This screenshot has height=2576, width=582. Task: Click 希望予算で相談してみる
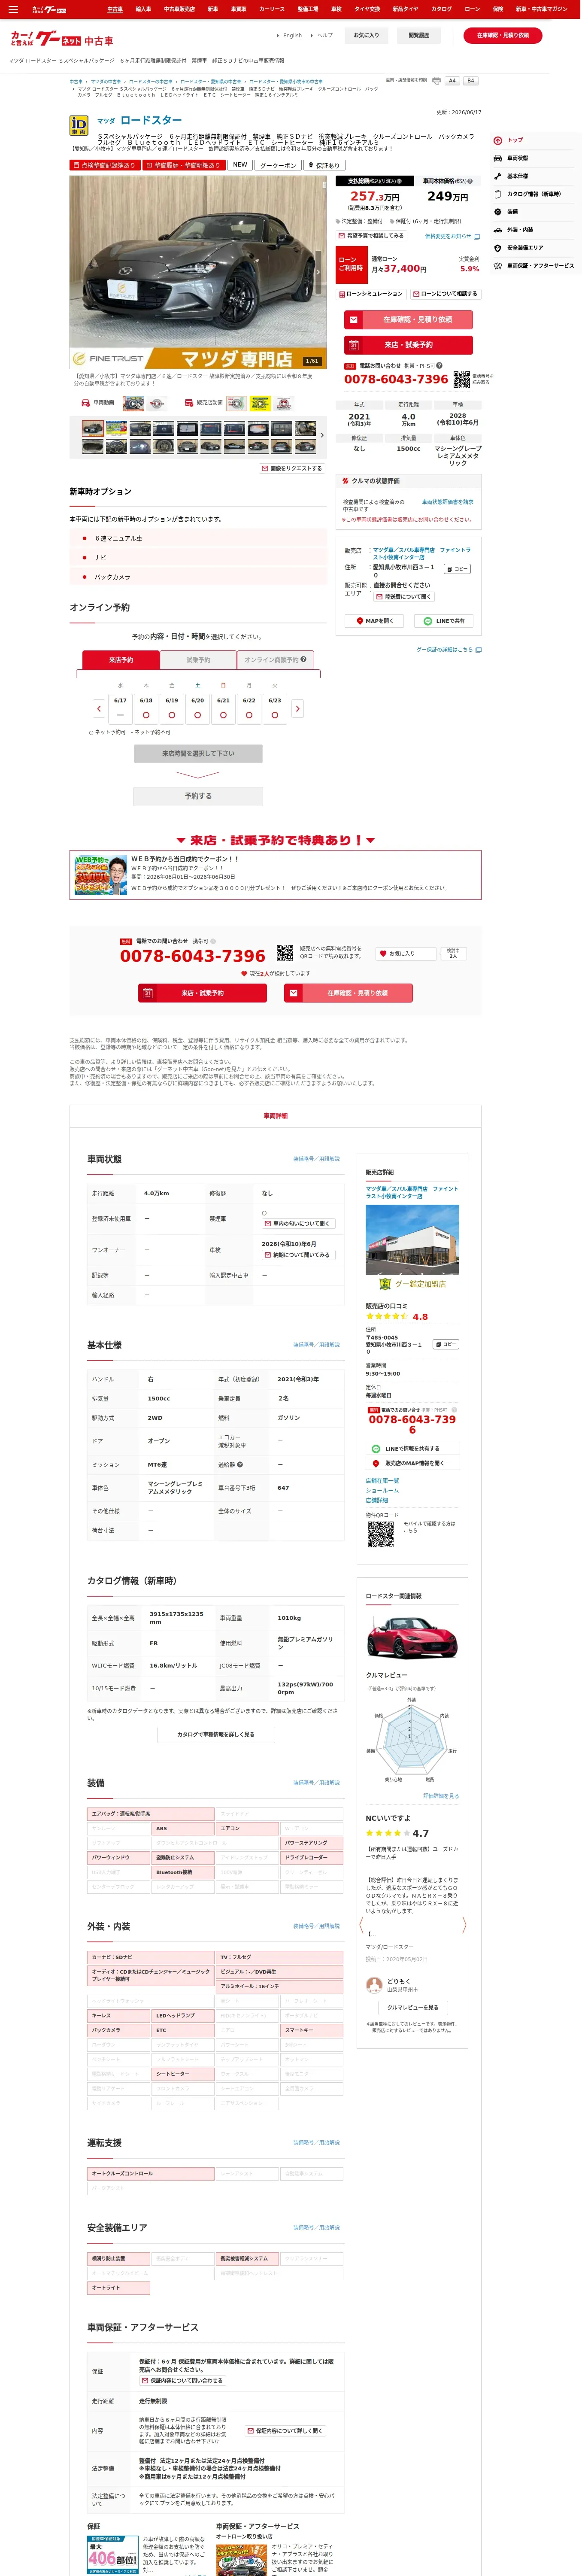click(x=371, y=236)
